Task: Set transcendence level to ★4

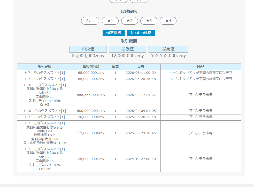Action: pyautogui.click(x=168, y=21)
